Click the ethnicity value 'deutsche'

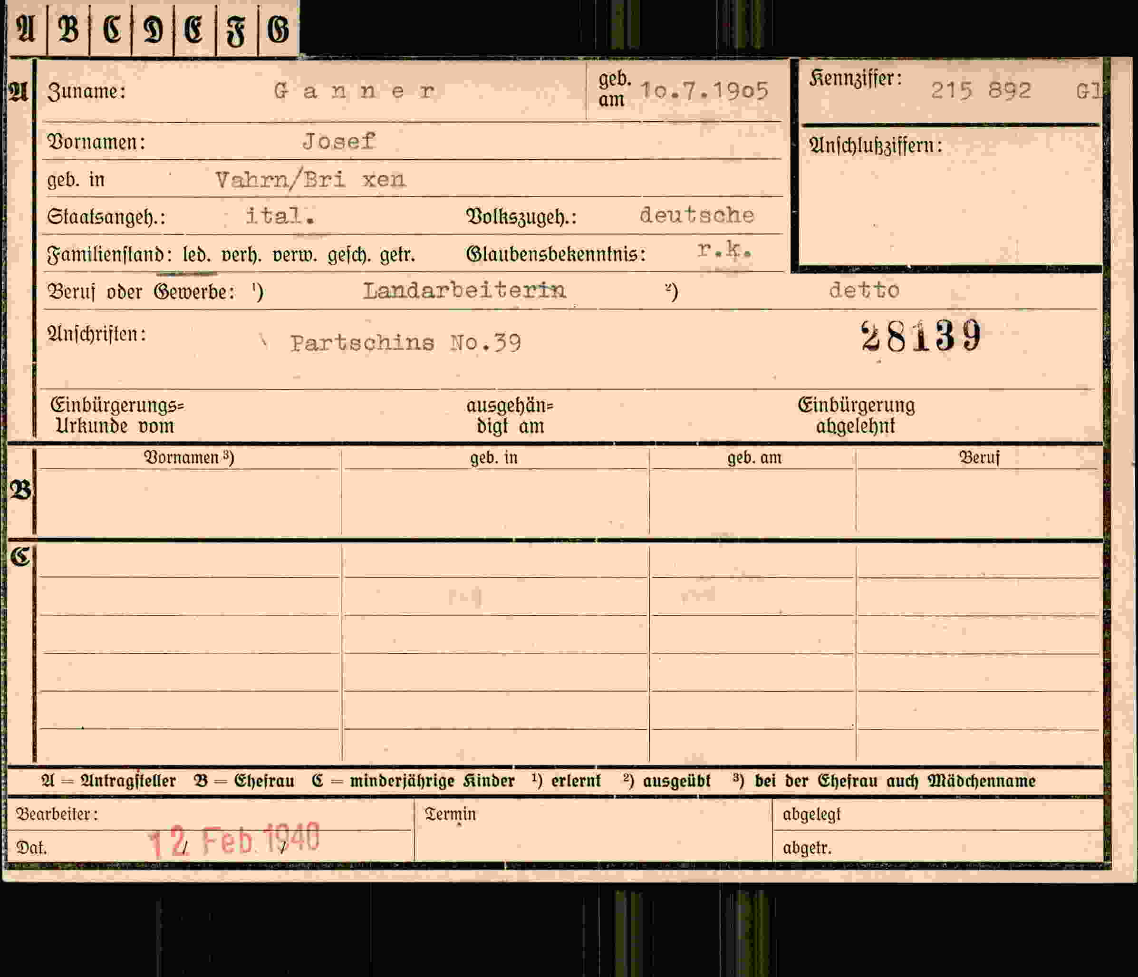(697, 215)
